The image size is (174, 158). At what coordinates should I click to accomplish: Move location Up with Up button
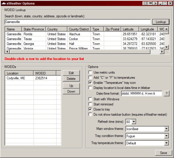[x=71, y=86]
